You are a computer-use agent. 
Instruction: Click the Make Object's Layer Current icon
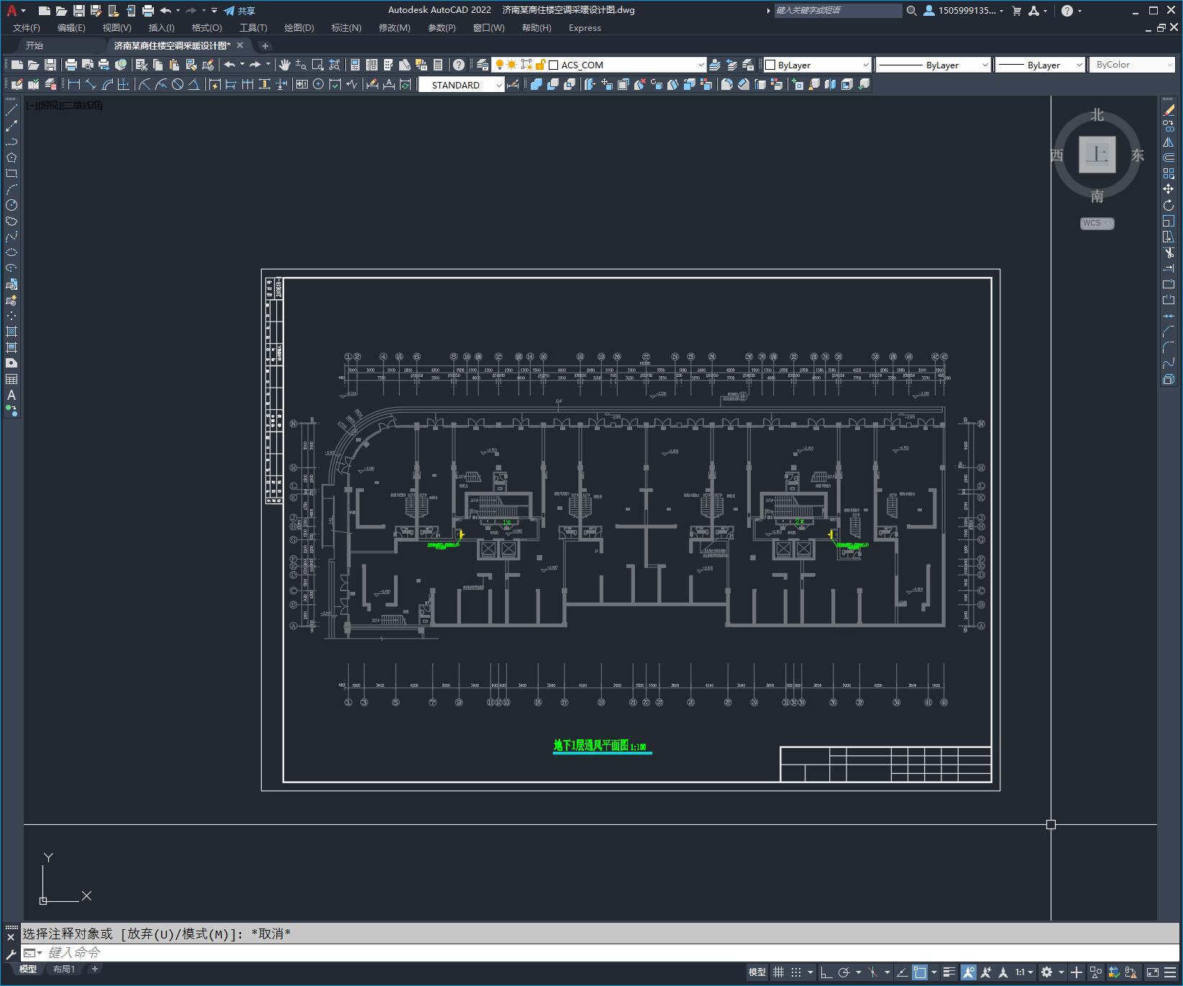pos(715,65)
